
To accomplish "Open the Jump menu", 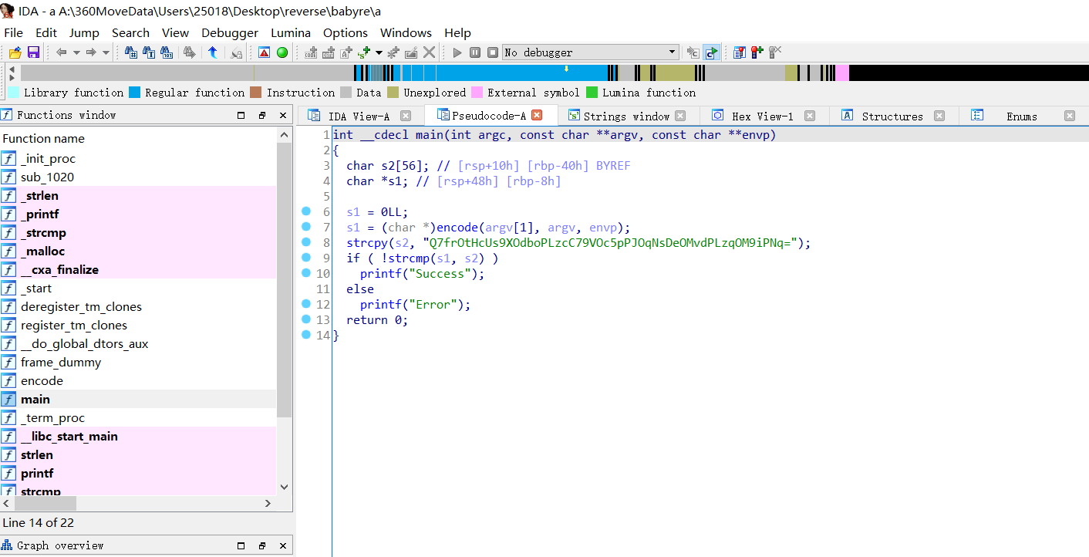I will [x=84, y=32].
